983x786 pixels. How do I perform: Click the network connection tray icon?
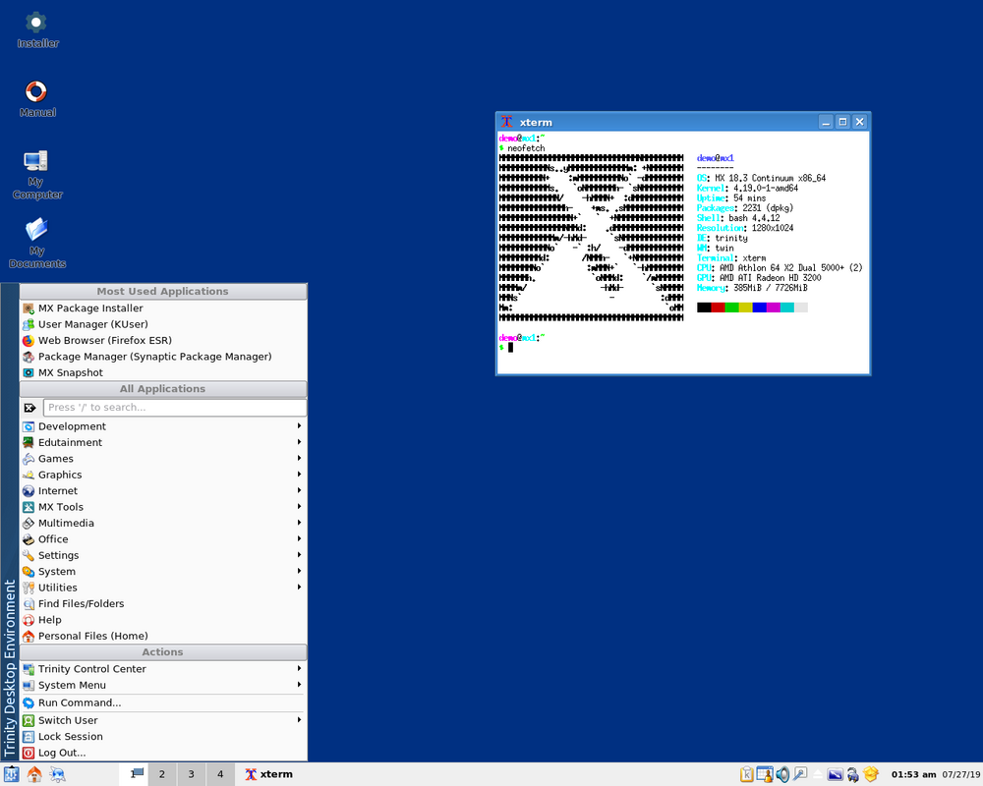point(852,775)
